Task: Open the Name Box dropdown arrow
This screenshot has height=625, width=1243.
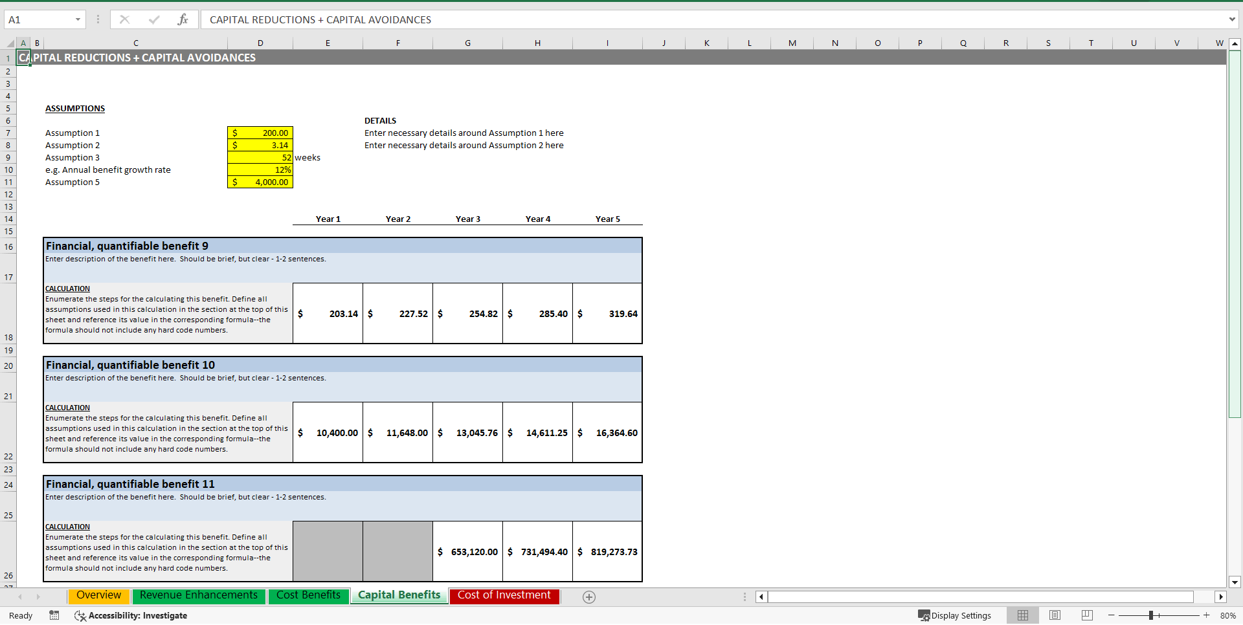Action: pos(78,19)
